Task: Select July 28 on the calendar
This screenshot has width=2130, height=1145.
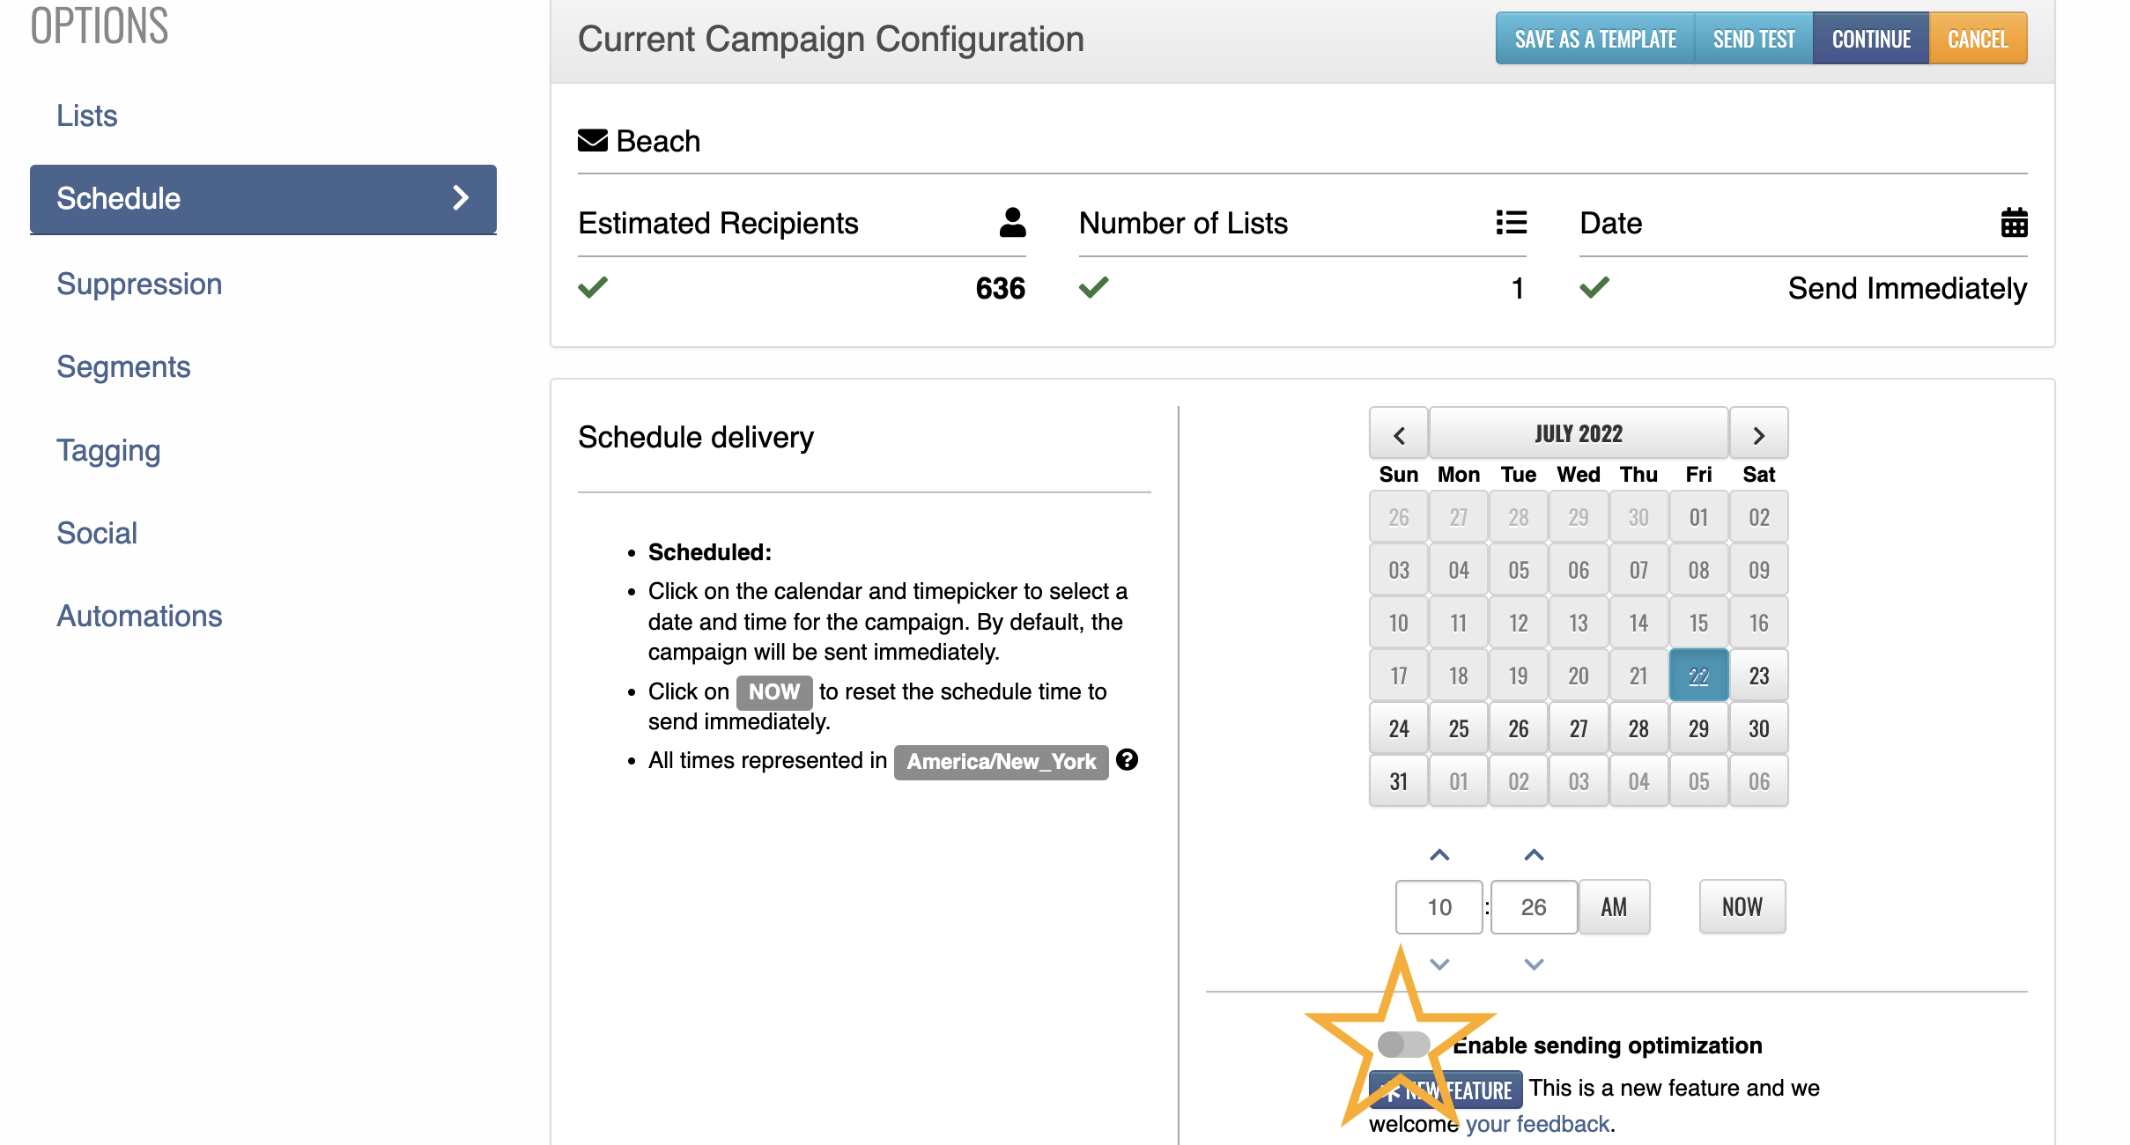Action: pos(1638,728)
